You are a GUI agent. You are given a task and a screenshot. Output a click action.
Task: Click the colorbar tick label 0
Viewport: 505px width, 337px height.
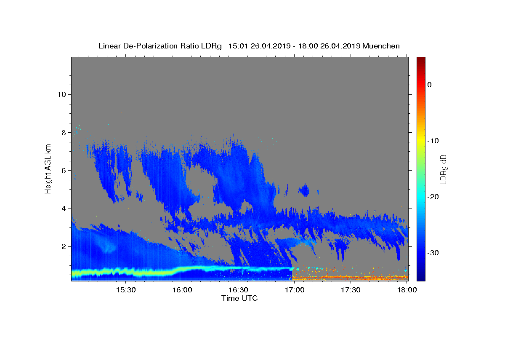[x=429, y=85]
